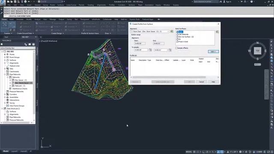Open the Analyze ribbon tab
This screenshot has width=274, height=154.
click(37, 19)
